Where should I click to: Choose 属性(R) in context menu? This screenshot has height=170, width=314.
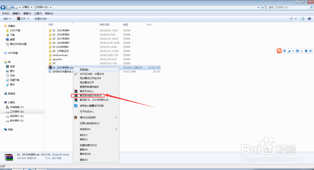pos(96,160)
